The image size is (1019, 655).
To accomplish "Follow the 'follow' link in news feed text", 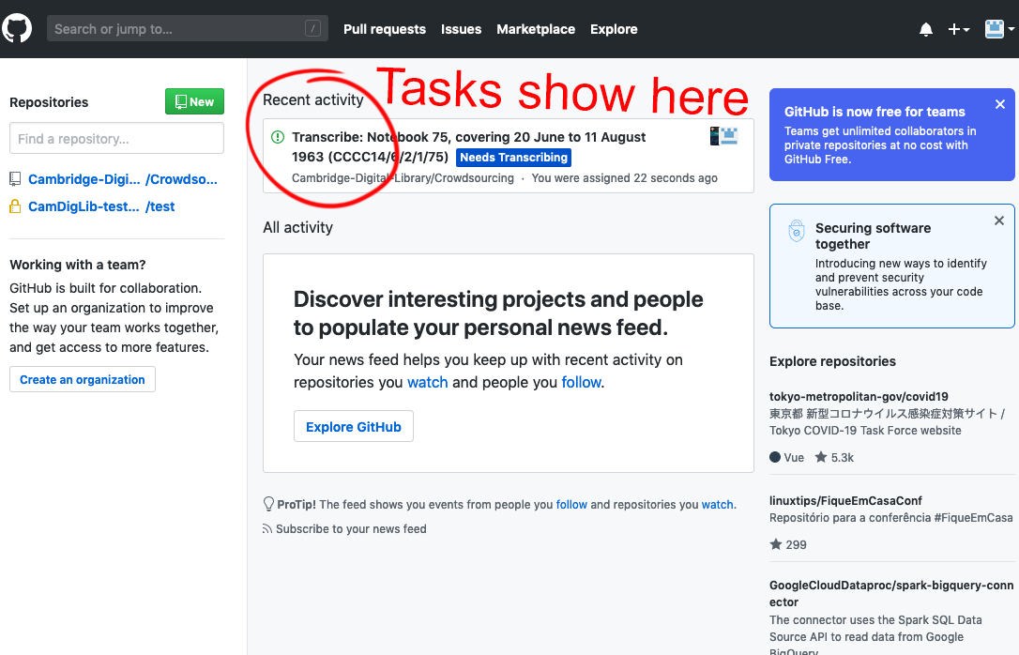I will click(x=581, y=382).
